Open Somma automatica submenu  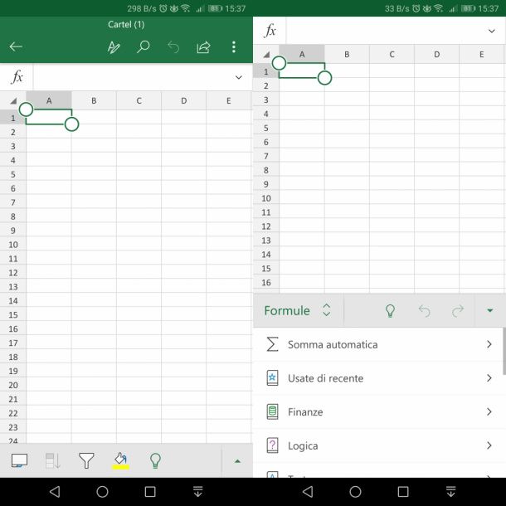(378, 344)
